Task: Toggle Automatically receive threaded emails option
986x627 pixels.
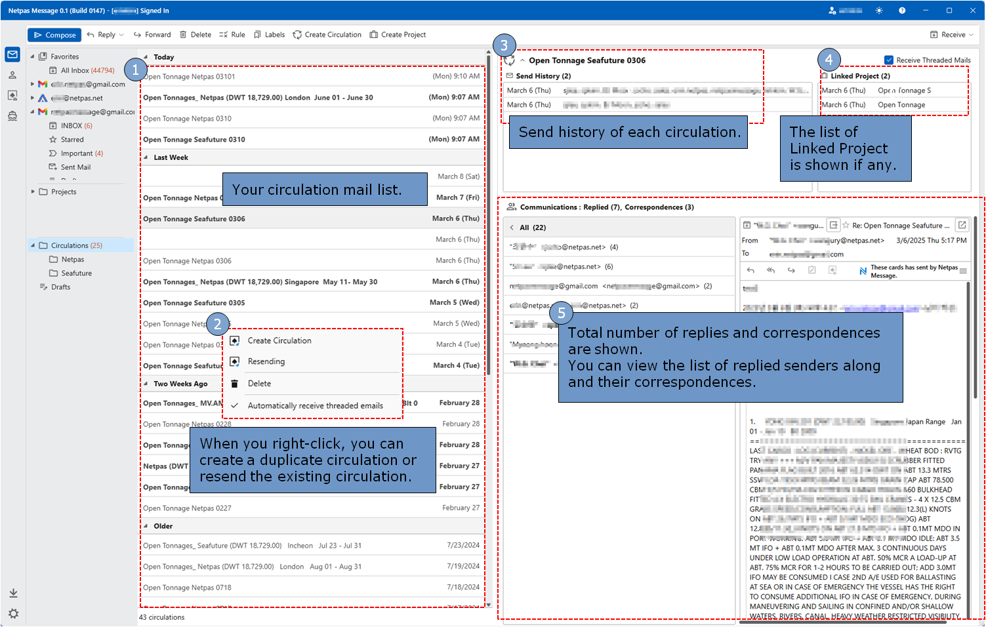Action: [x=315, y=406]
